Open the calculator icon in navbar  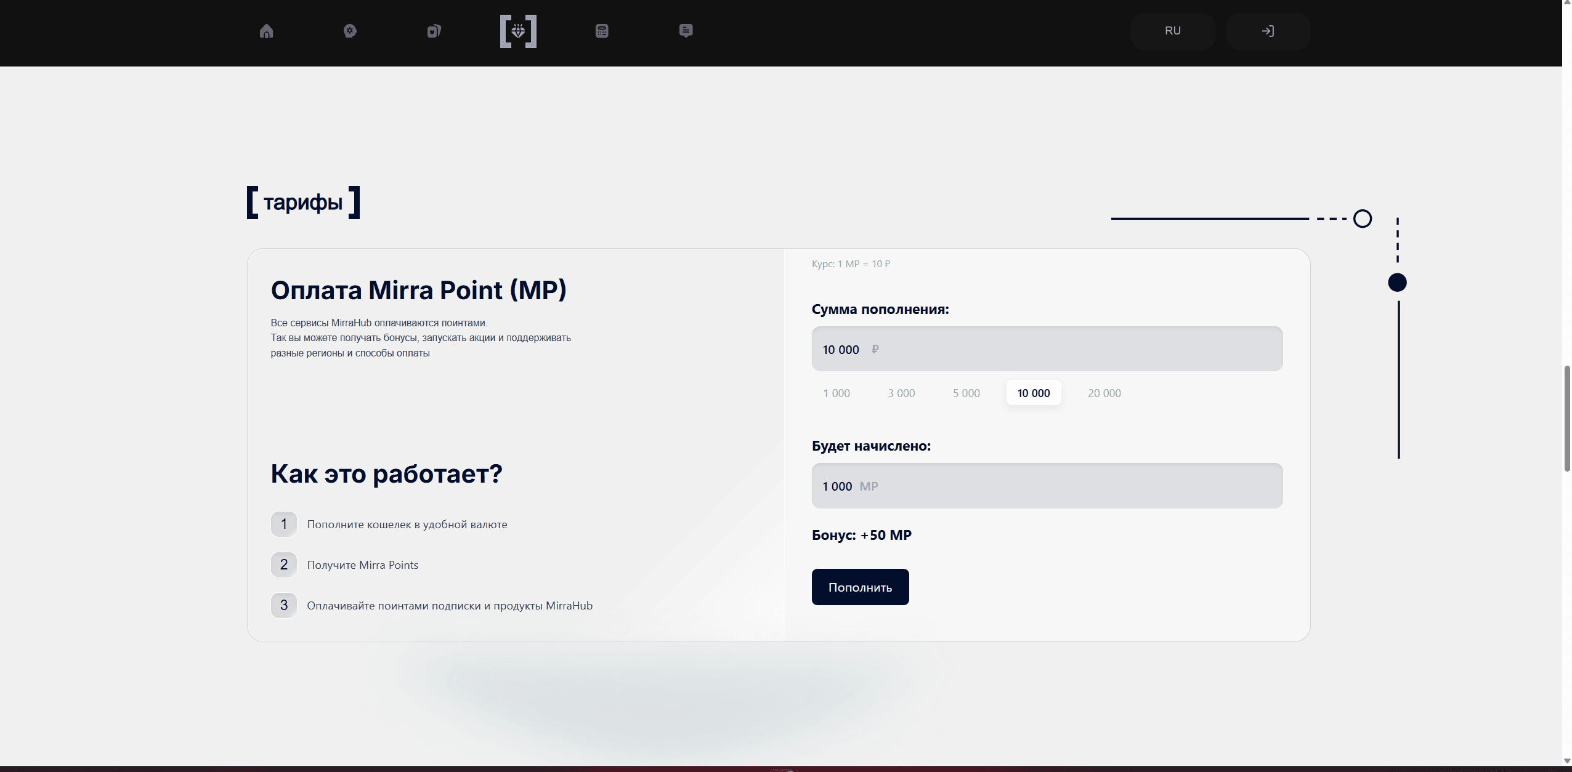[602, 31]
